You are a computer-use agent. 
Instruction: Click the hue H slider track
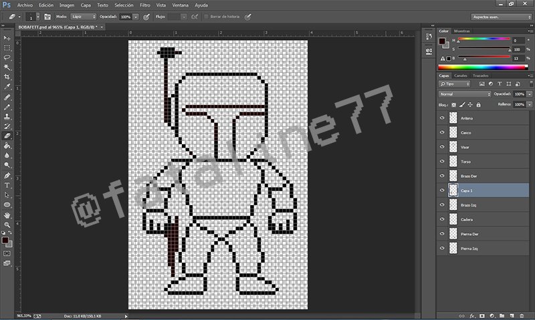[x=484, y=39]
